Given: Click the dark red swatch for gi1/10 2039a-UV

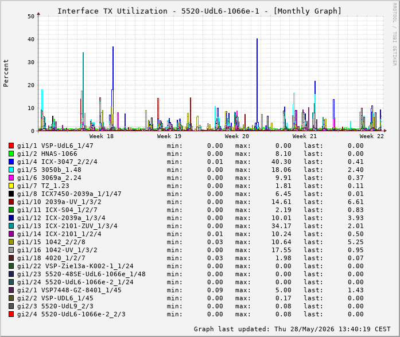Looking at the screenshot, I should (x=11, y=202).
